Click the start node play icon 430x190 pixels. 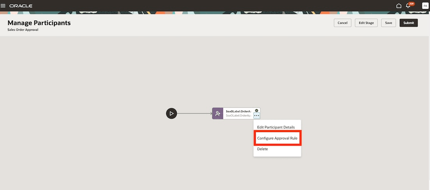click(x=171, y=114)
